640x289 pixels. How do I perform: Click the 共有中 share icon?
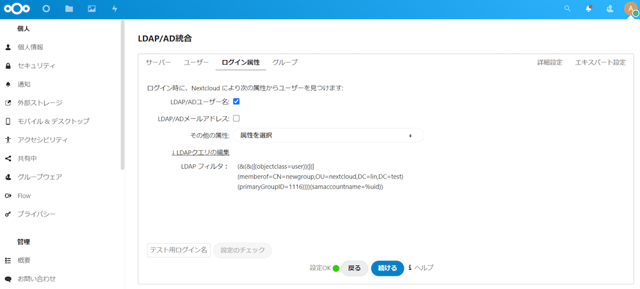click(8, 159)
